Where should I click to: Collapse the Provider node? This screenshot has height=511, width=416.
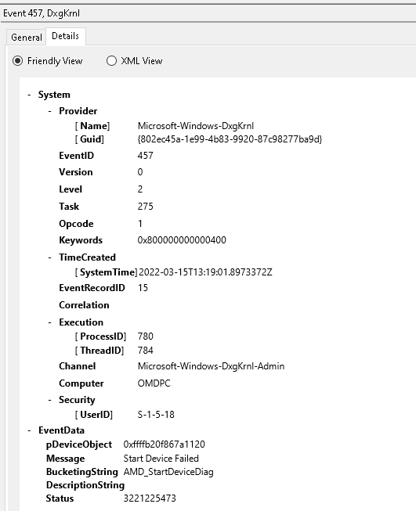pyautogui.click(x=49, y=111)
